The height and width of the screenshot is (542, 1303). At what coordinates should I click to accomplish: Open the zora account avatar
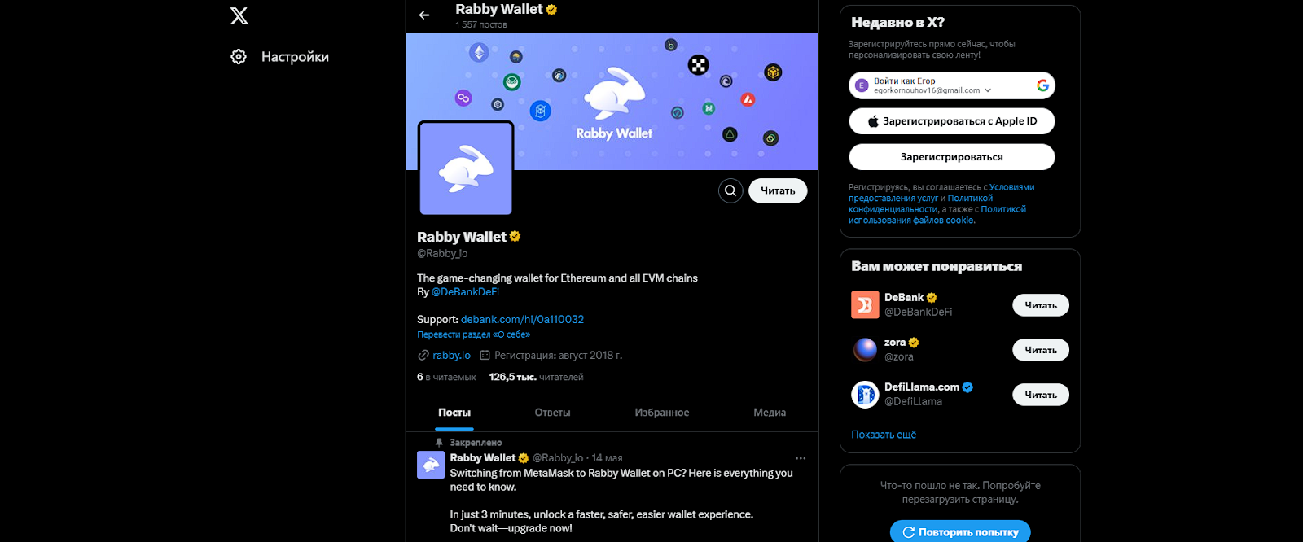(x=865, y=349)
